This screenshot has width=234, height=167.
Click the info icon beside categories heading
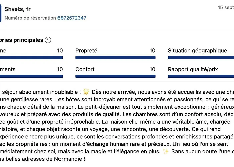[x=48, y=40]
